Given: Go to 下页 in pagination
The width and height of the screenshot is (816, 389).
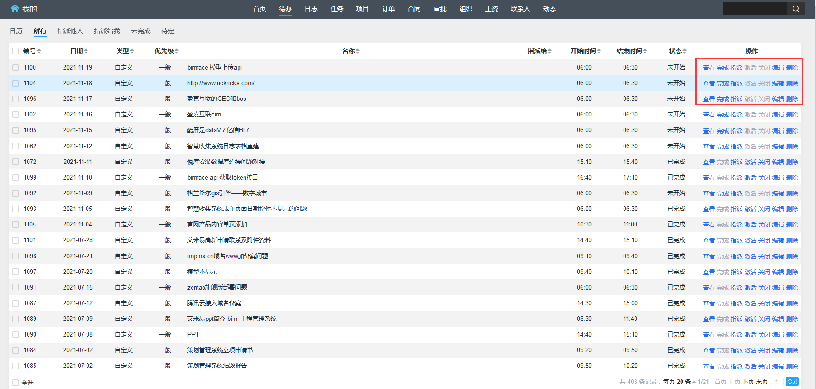Looking at the screenshot, I should pyautogui.click(x=748, y=382).
